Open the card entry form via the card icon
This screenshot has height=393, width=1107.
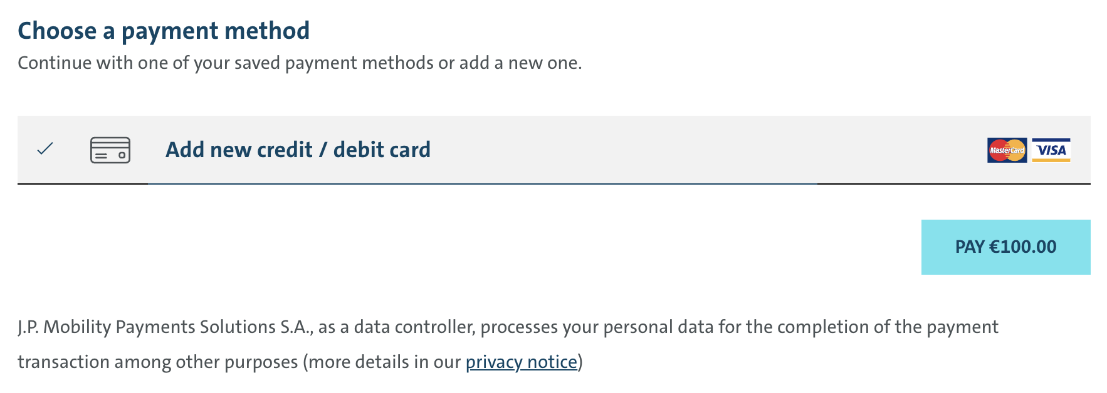tap(110, 150)
